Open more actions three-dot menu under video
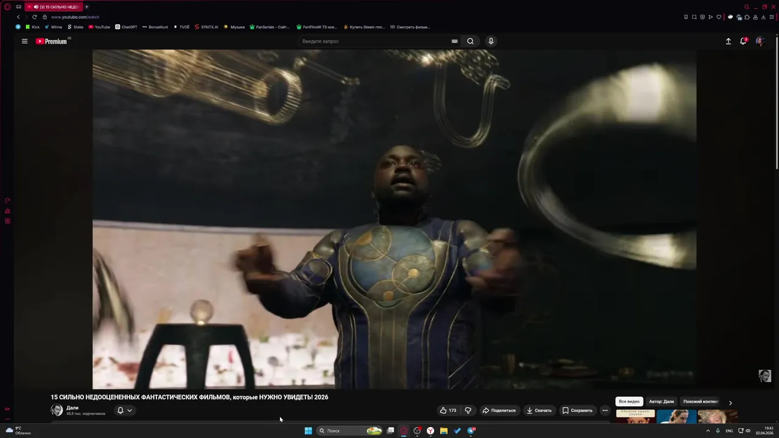The image size is (779, 438). point(604,411)
